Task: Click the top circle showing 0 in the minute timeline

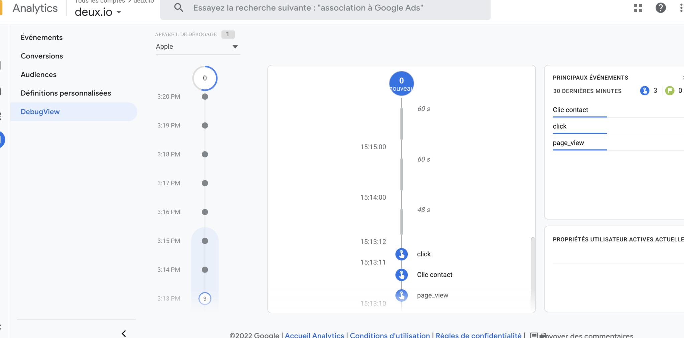Action: (x=205, y=78)
